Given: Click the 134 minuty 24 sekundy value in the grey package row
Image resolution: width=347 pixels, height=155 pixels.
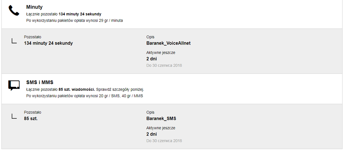Looking at the screenshot, I should (48, 43).
